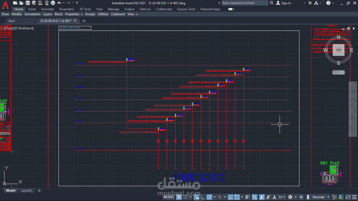
Task: Switch to the Start file tab
Action: [x=12, y=21]
